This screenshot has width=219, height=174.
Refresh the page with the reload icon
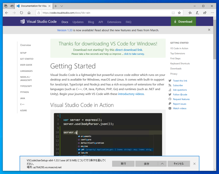[21, 13]
